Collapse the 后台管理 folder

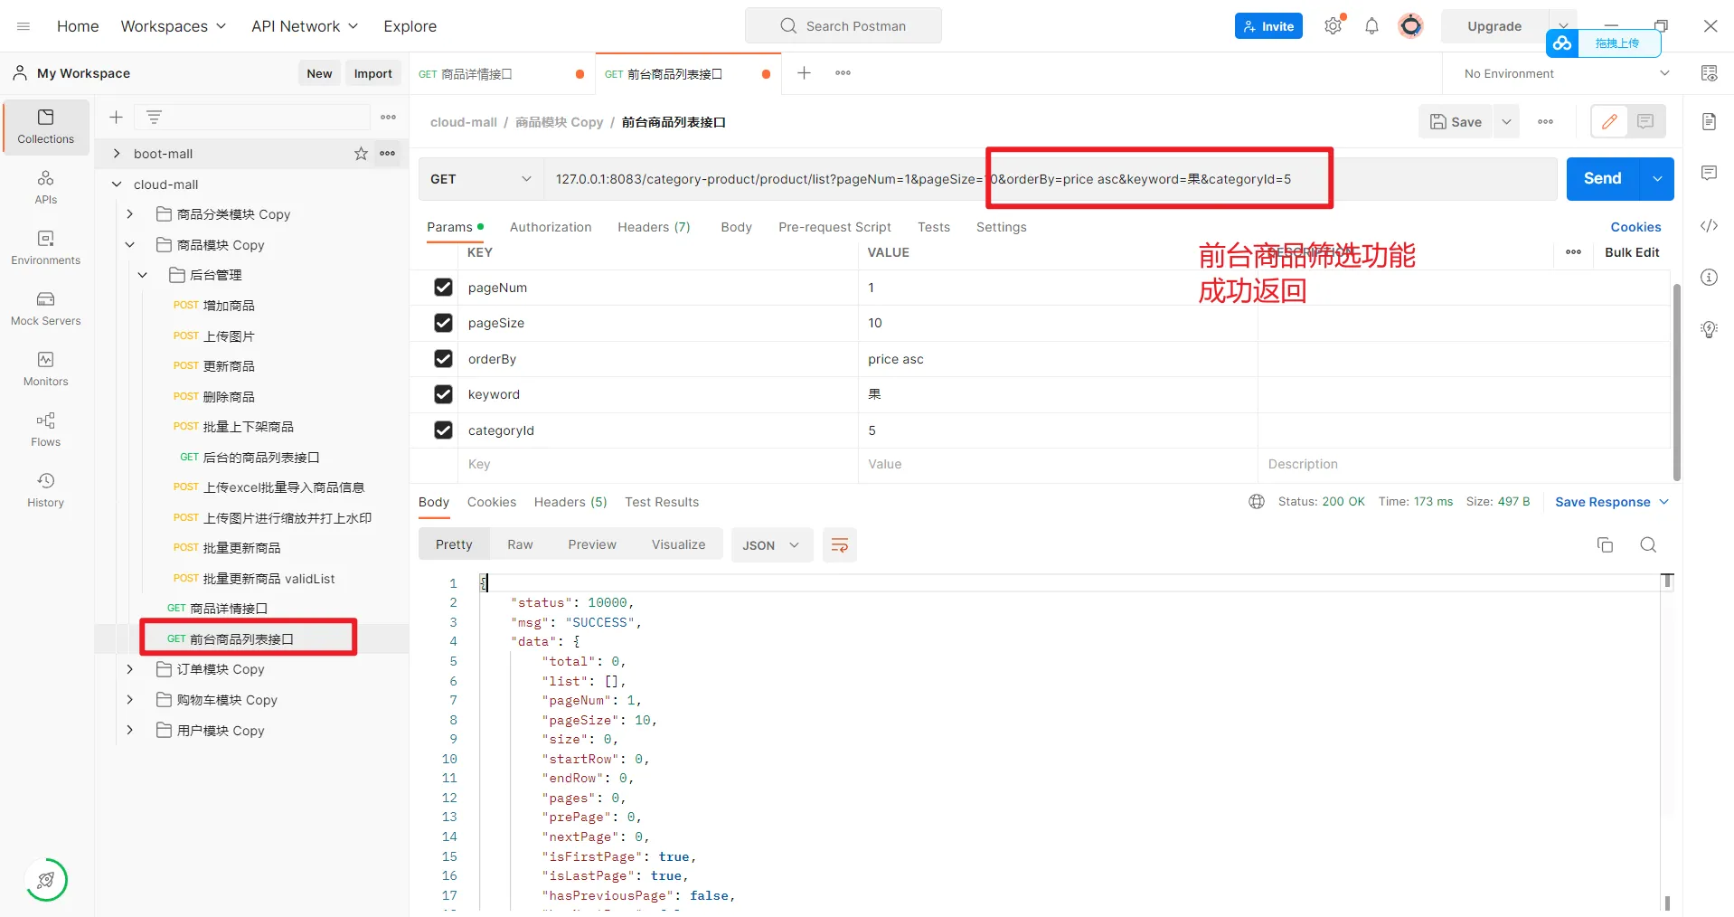point(143,275)
